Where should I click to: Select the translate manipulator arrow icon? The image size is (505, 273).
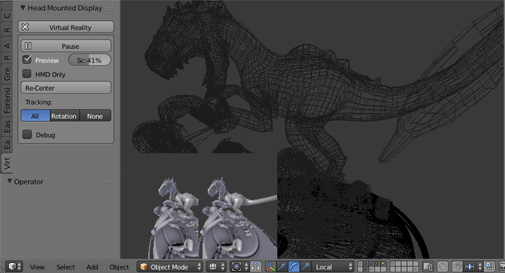click(282, 267)
